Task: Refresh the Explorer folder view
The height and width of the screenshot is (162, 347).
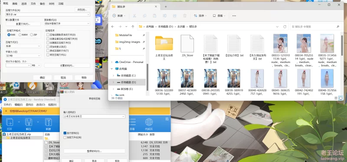Action: pos(285,26)
